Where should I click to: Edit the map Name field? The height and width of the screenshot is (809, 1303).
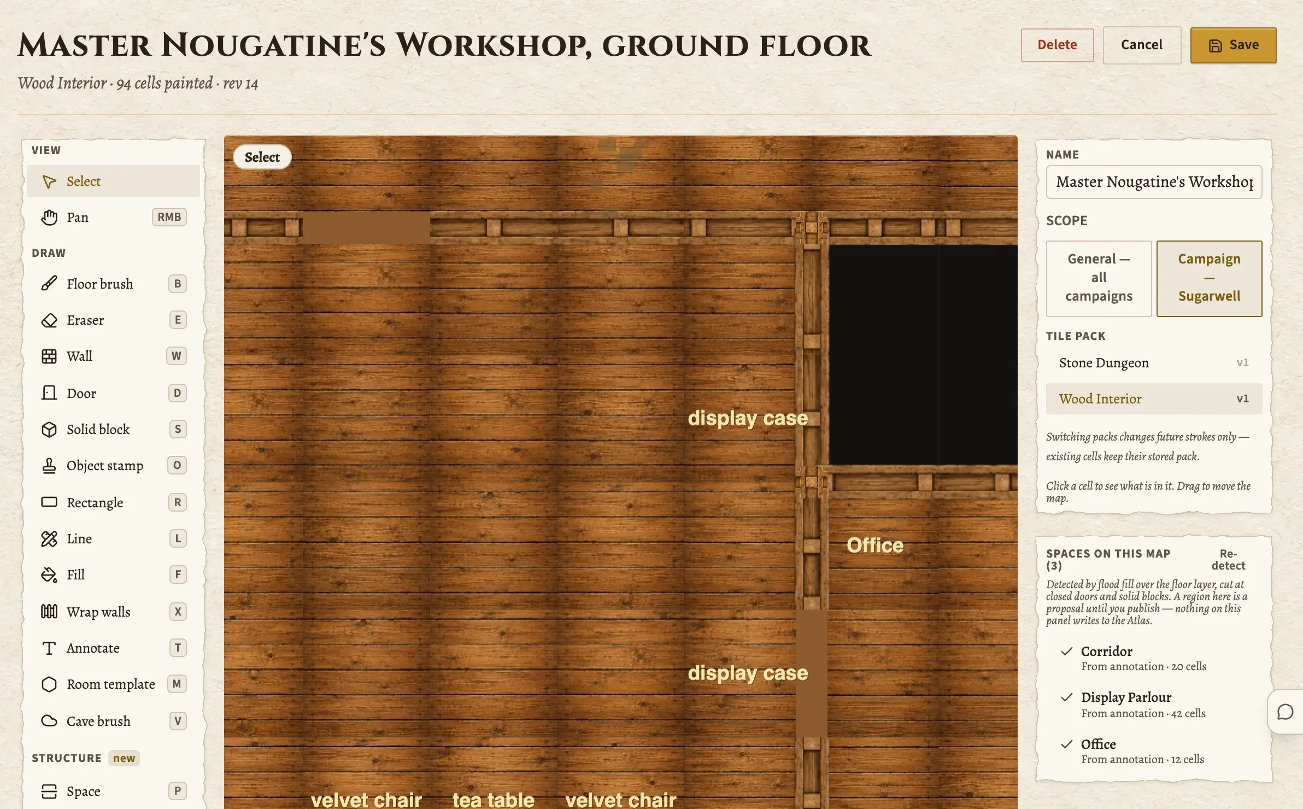pyautogui.click(x=1154, y=181)
